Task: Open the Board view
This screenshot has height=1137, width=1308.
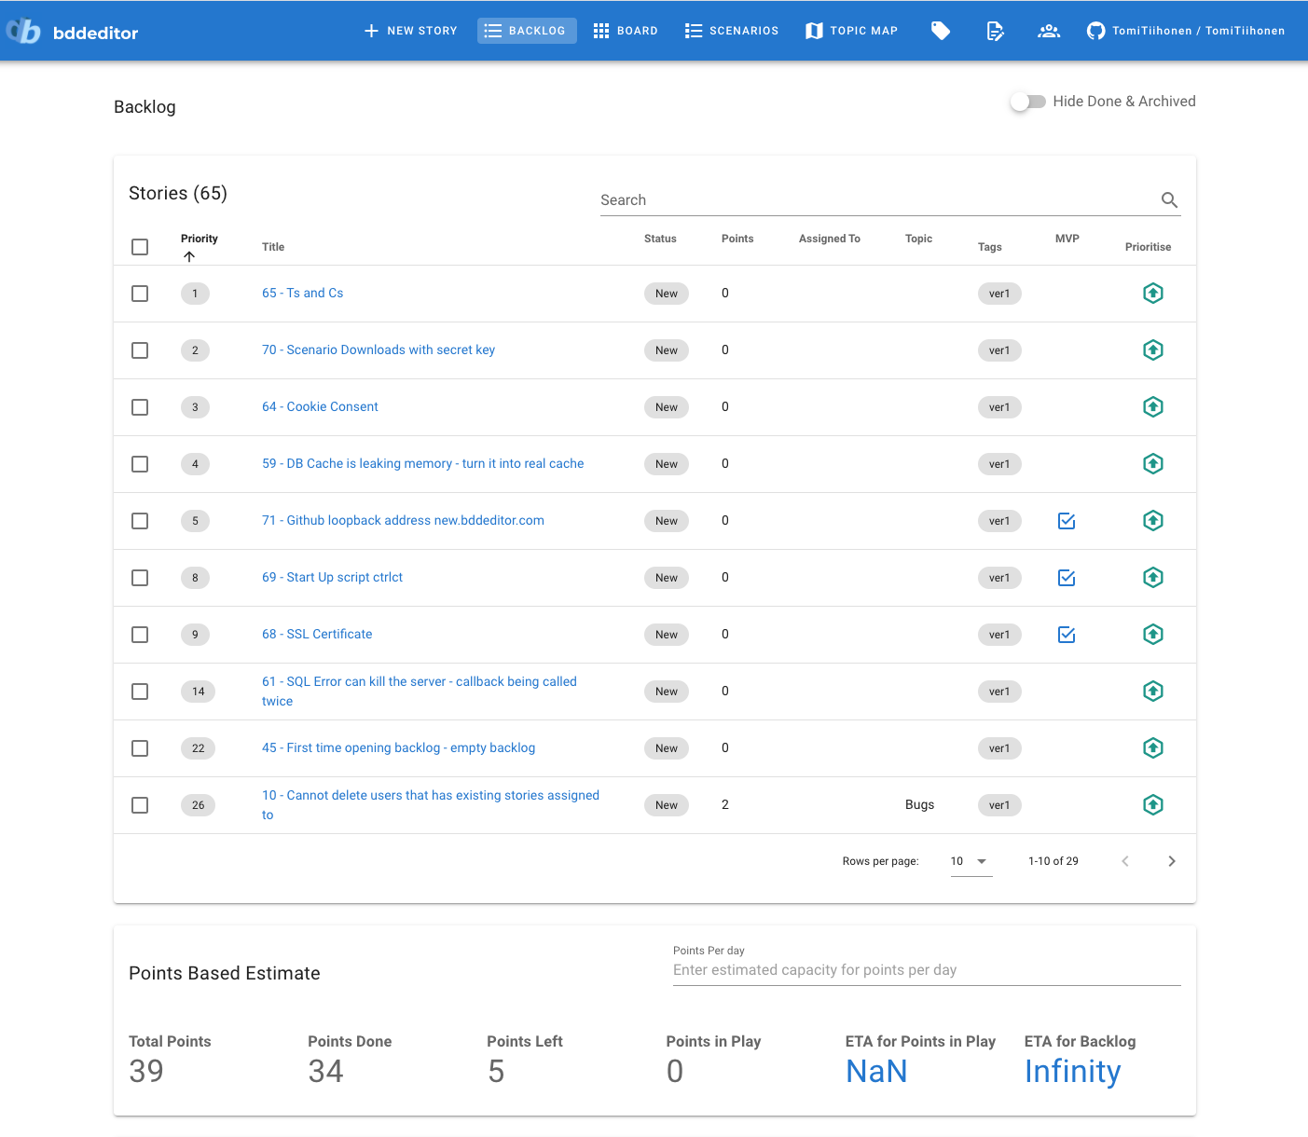Action: [626, 31]
